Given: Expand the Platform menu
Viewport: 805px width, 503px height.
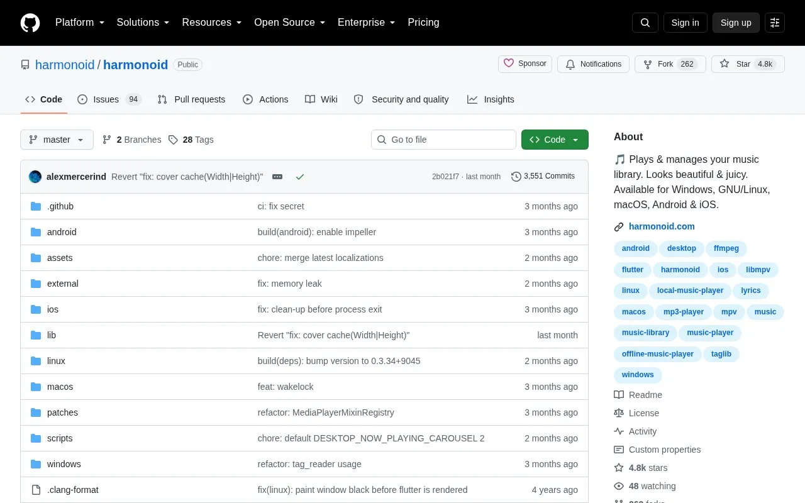Looking at the screenshot, I should pos(80,23).
